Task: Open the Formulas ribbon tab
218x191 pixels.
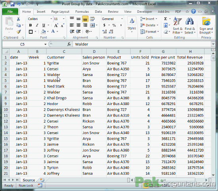Action: [x=82, y=12]
